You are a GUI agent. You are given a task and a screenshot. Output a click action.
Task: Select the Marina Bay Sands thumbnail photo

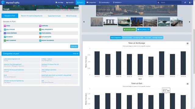[110, 22]
